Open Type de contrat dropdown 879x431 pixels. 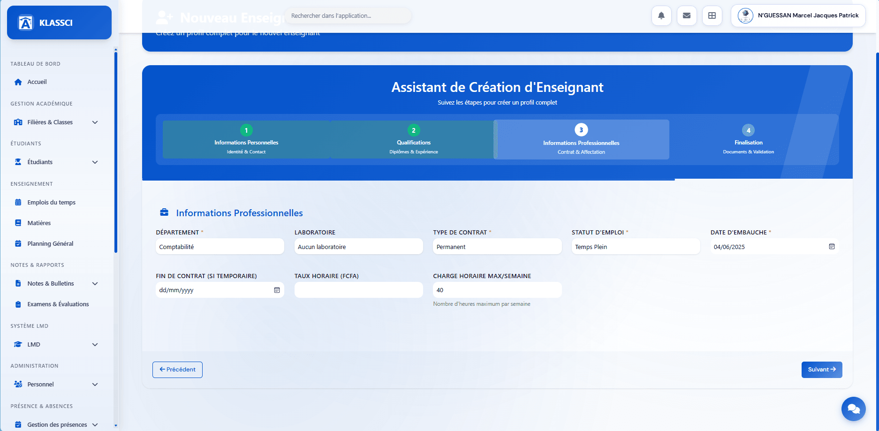497,247
